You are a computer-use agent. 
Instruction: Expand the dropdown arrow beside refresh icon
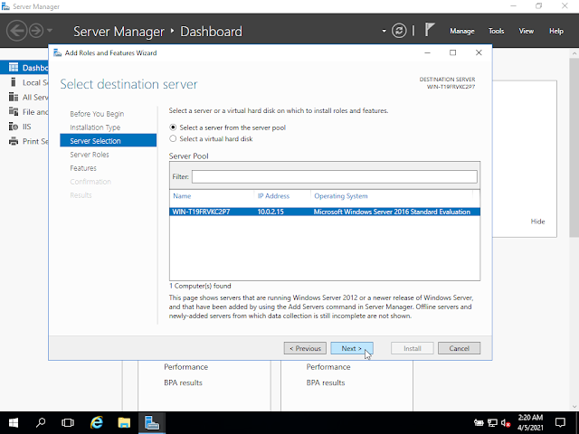coord(384,31)
